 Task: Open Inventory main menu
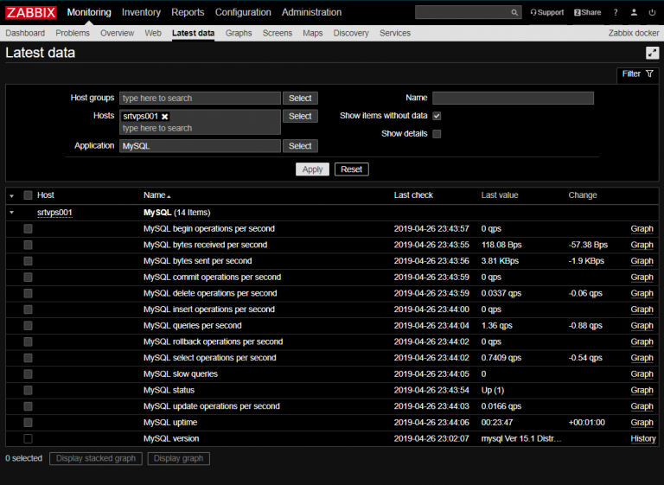(x=141, y=12)
